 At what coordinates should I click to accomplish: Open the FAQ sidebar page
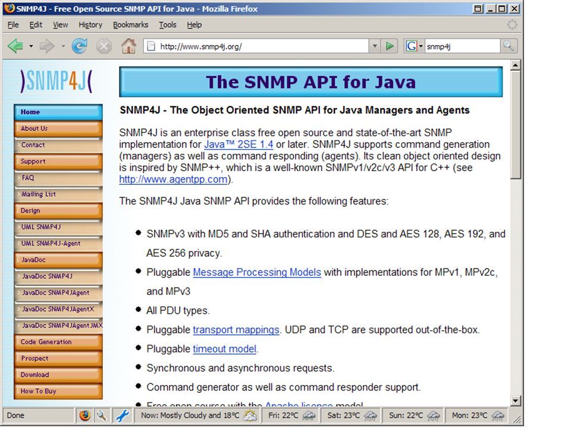coord(58,178)
